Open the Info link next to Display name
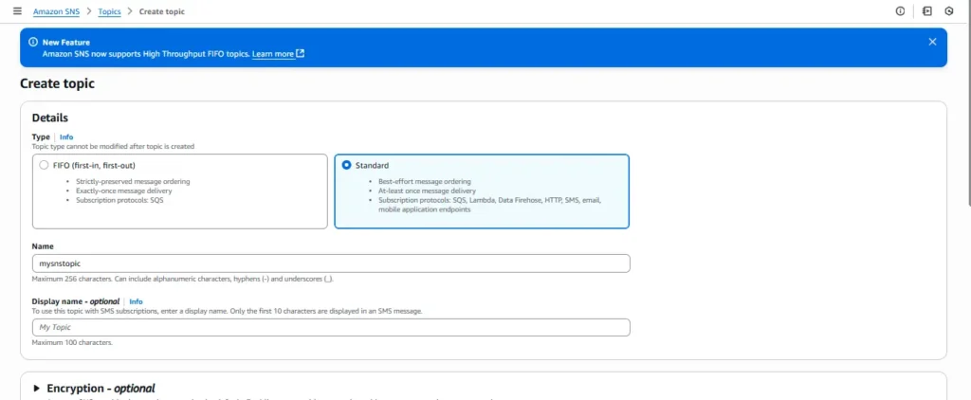971x400 pixels. point(136,301)
